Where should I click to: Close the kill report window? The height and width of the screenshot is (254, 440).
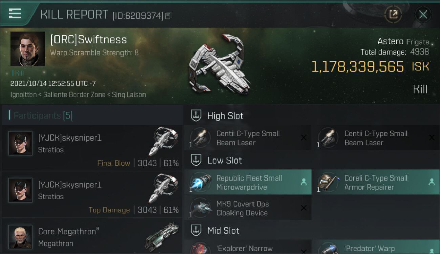pos(423,14)
